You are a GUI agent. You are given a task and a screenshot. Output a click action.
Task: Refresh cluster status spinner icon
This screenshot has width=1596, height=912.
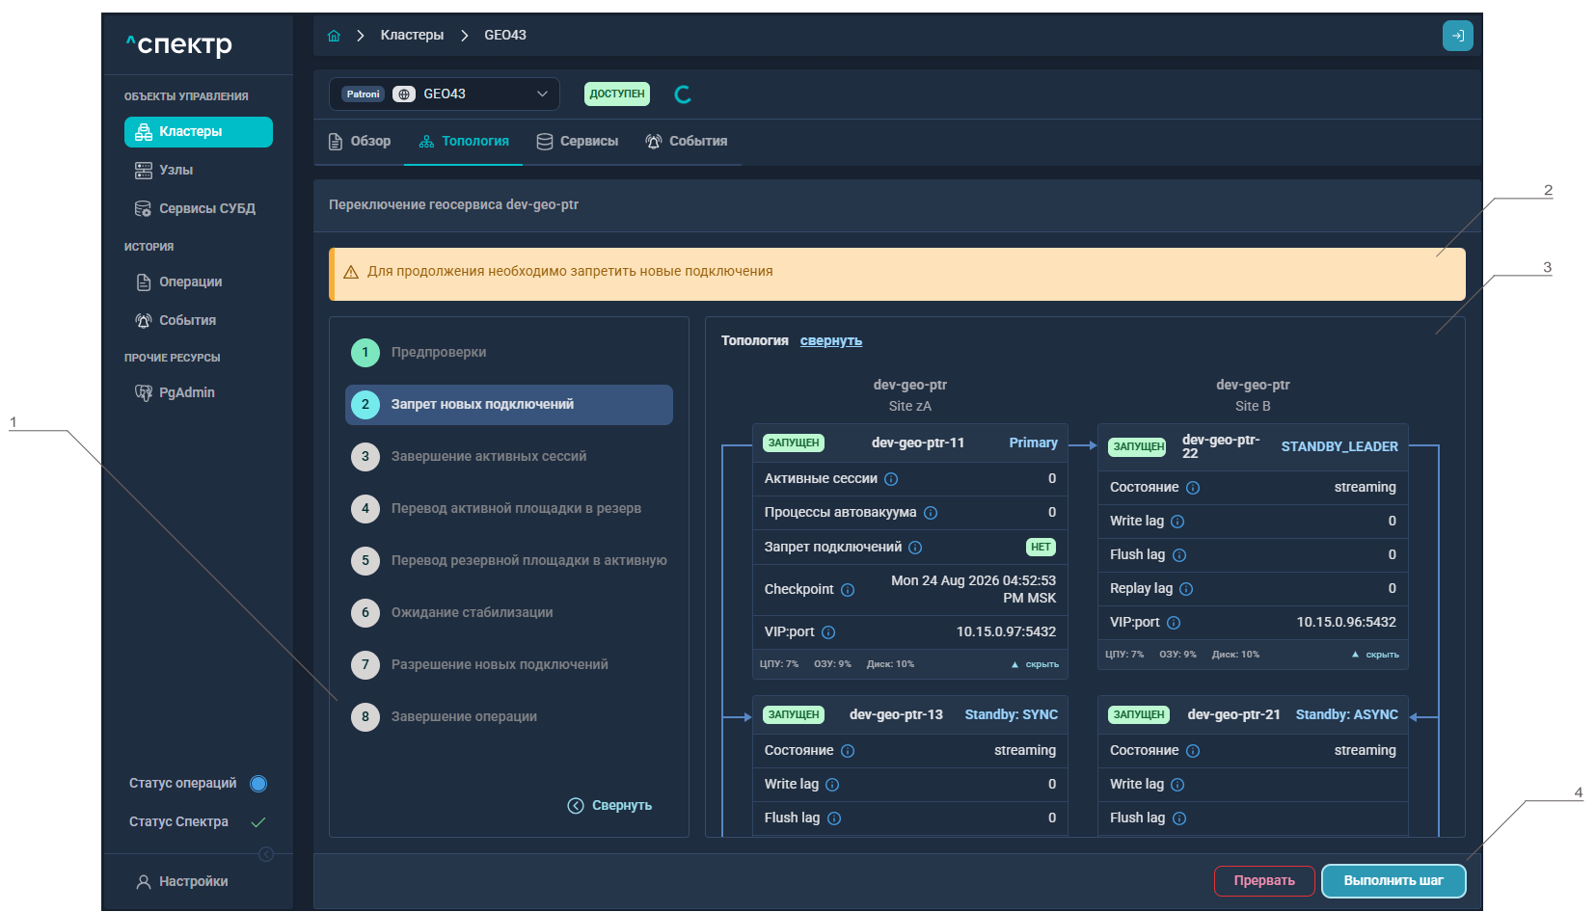pyautogui.click(x=683, y=94)
